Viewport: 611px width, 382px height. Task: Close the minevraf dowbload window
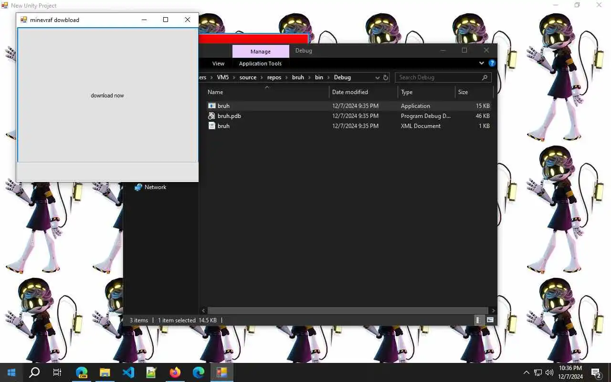point(188,20)
